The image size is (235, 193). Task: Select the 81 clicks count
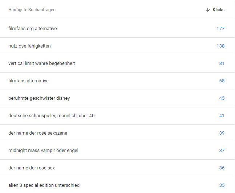coord(222,63)
